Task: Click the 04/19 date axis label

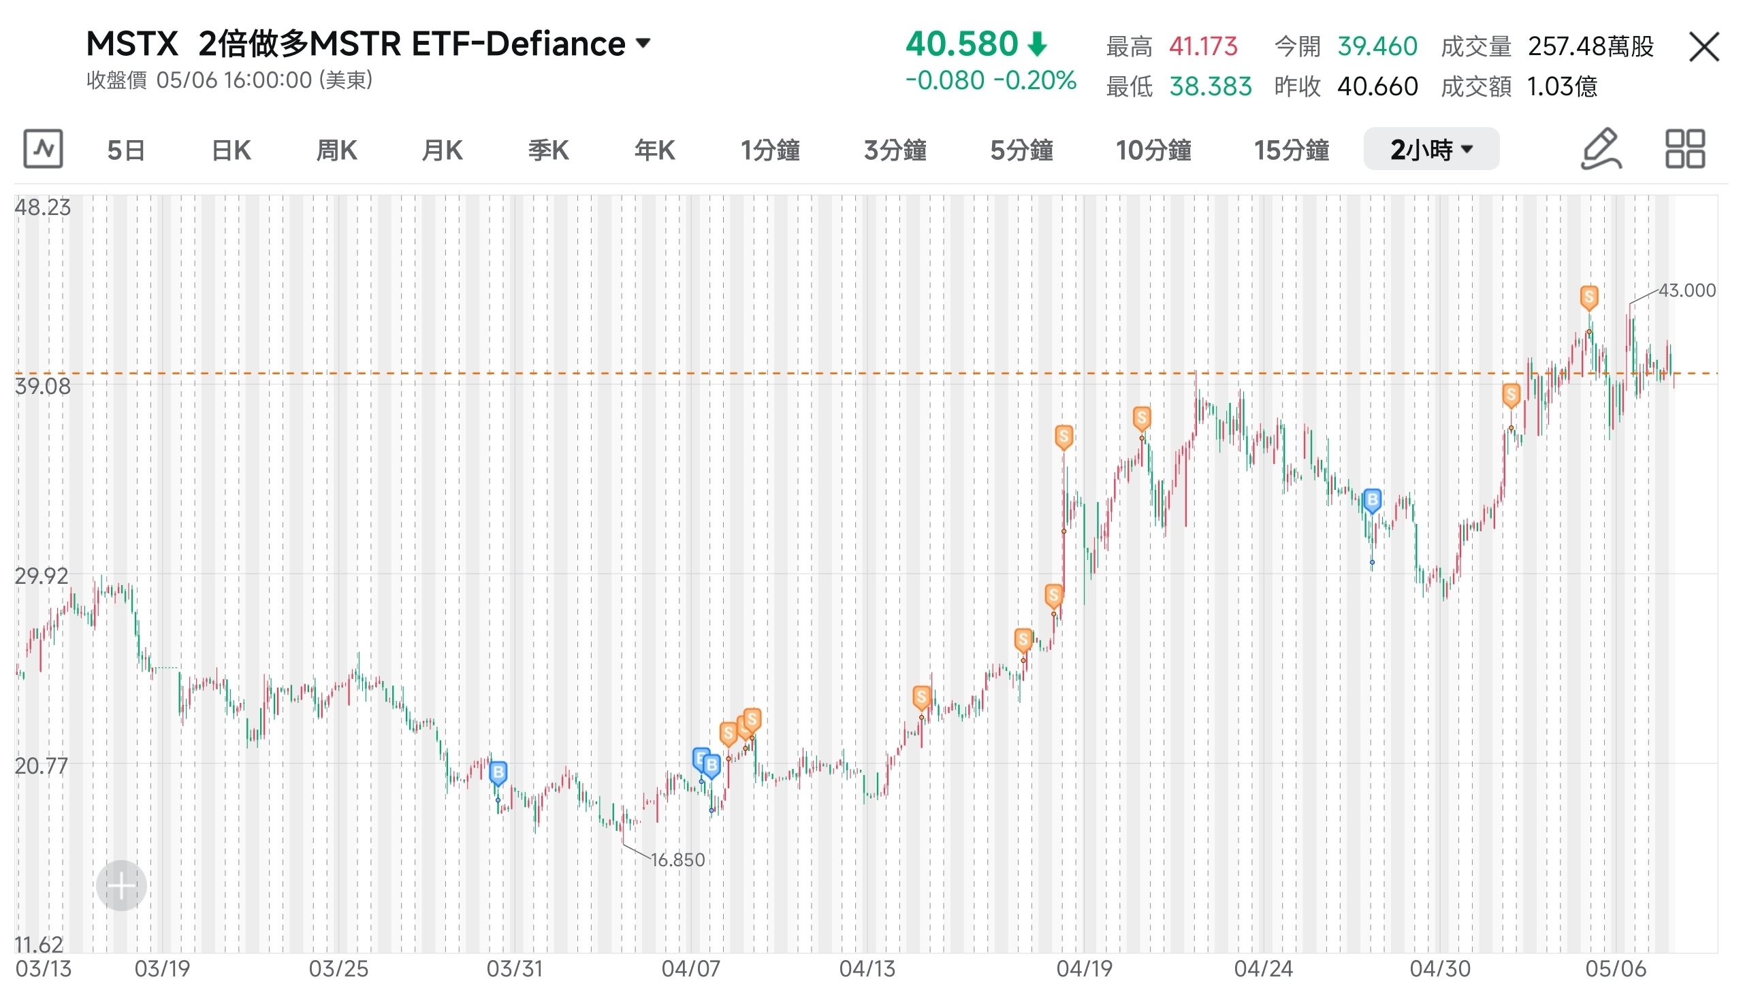Action: click(x=1085, y=969)
